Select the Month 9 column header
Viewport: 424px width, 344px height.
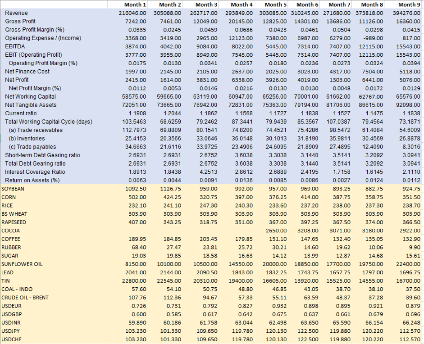click(409, 5)
